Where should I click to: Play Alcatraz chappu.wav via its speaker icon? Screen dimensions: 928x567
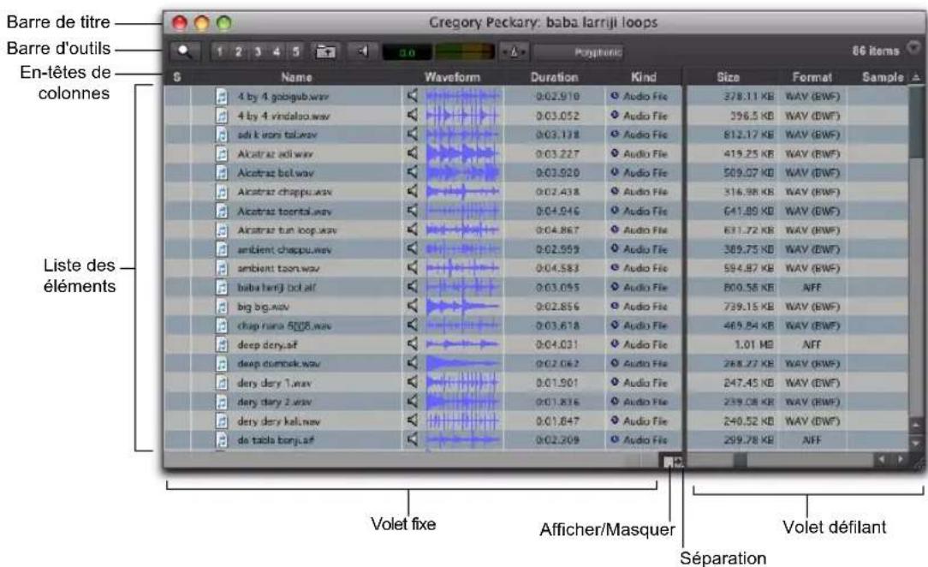(413, 191)
